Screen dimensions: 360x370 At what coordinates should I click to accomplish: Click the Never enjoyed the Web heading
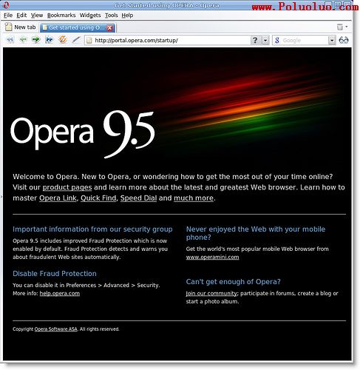(256, 233)
